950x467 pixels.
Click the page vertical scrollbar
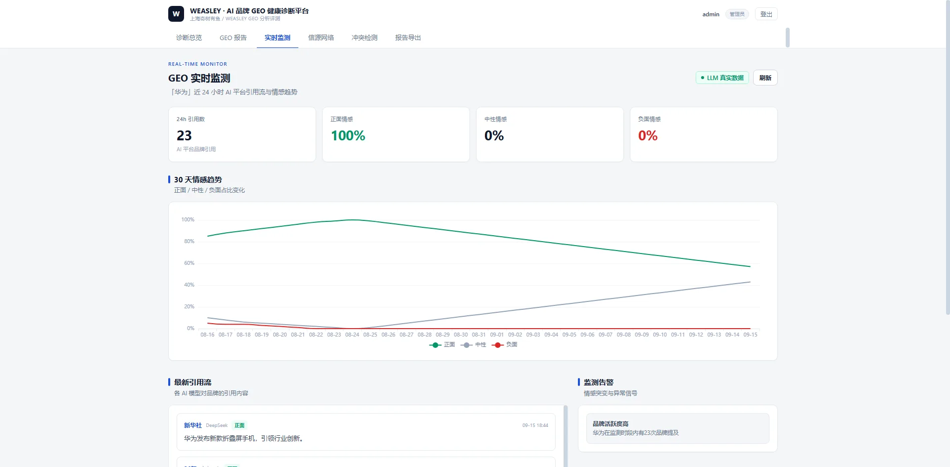[x=948, y=157]
